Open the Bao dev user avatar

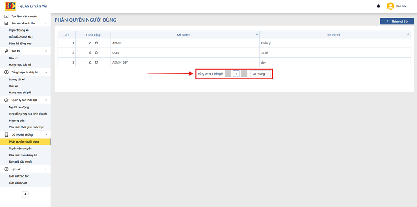point(390,6)
